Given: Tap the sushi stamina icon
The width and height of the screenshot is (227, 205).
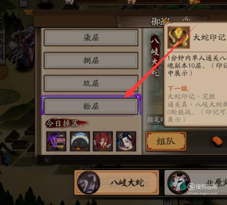Looking at the screenshot, I should [217, 141].
